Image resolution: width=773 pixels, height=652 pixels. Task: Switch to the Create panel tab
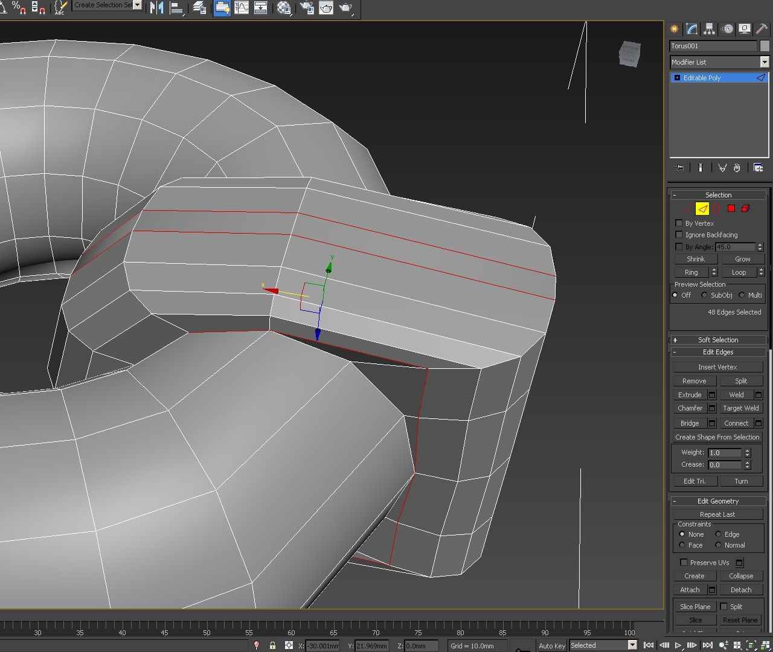[x=673, y=28]
